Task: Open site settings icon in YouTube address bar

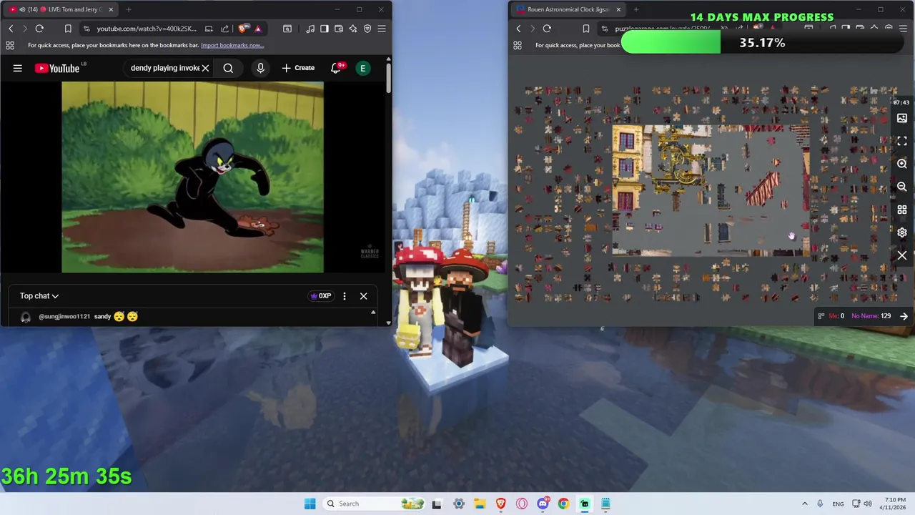Action: (x=86, y=29)
